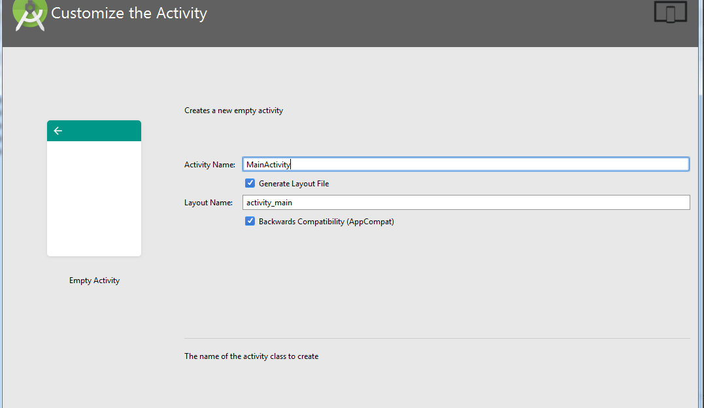The width and height of the screenshot is (704, 408).
Task: Click the right edge border of the wizard window
Action: pos(701,229)
